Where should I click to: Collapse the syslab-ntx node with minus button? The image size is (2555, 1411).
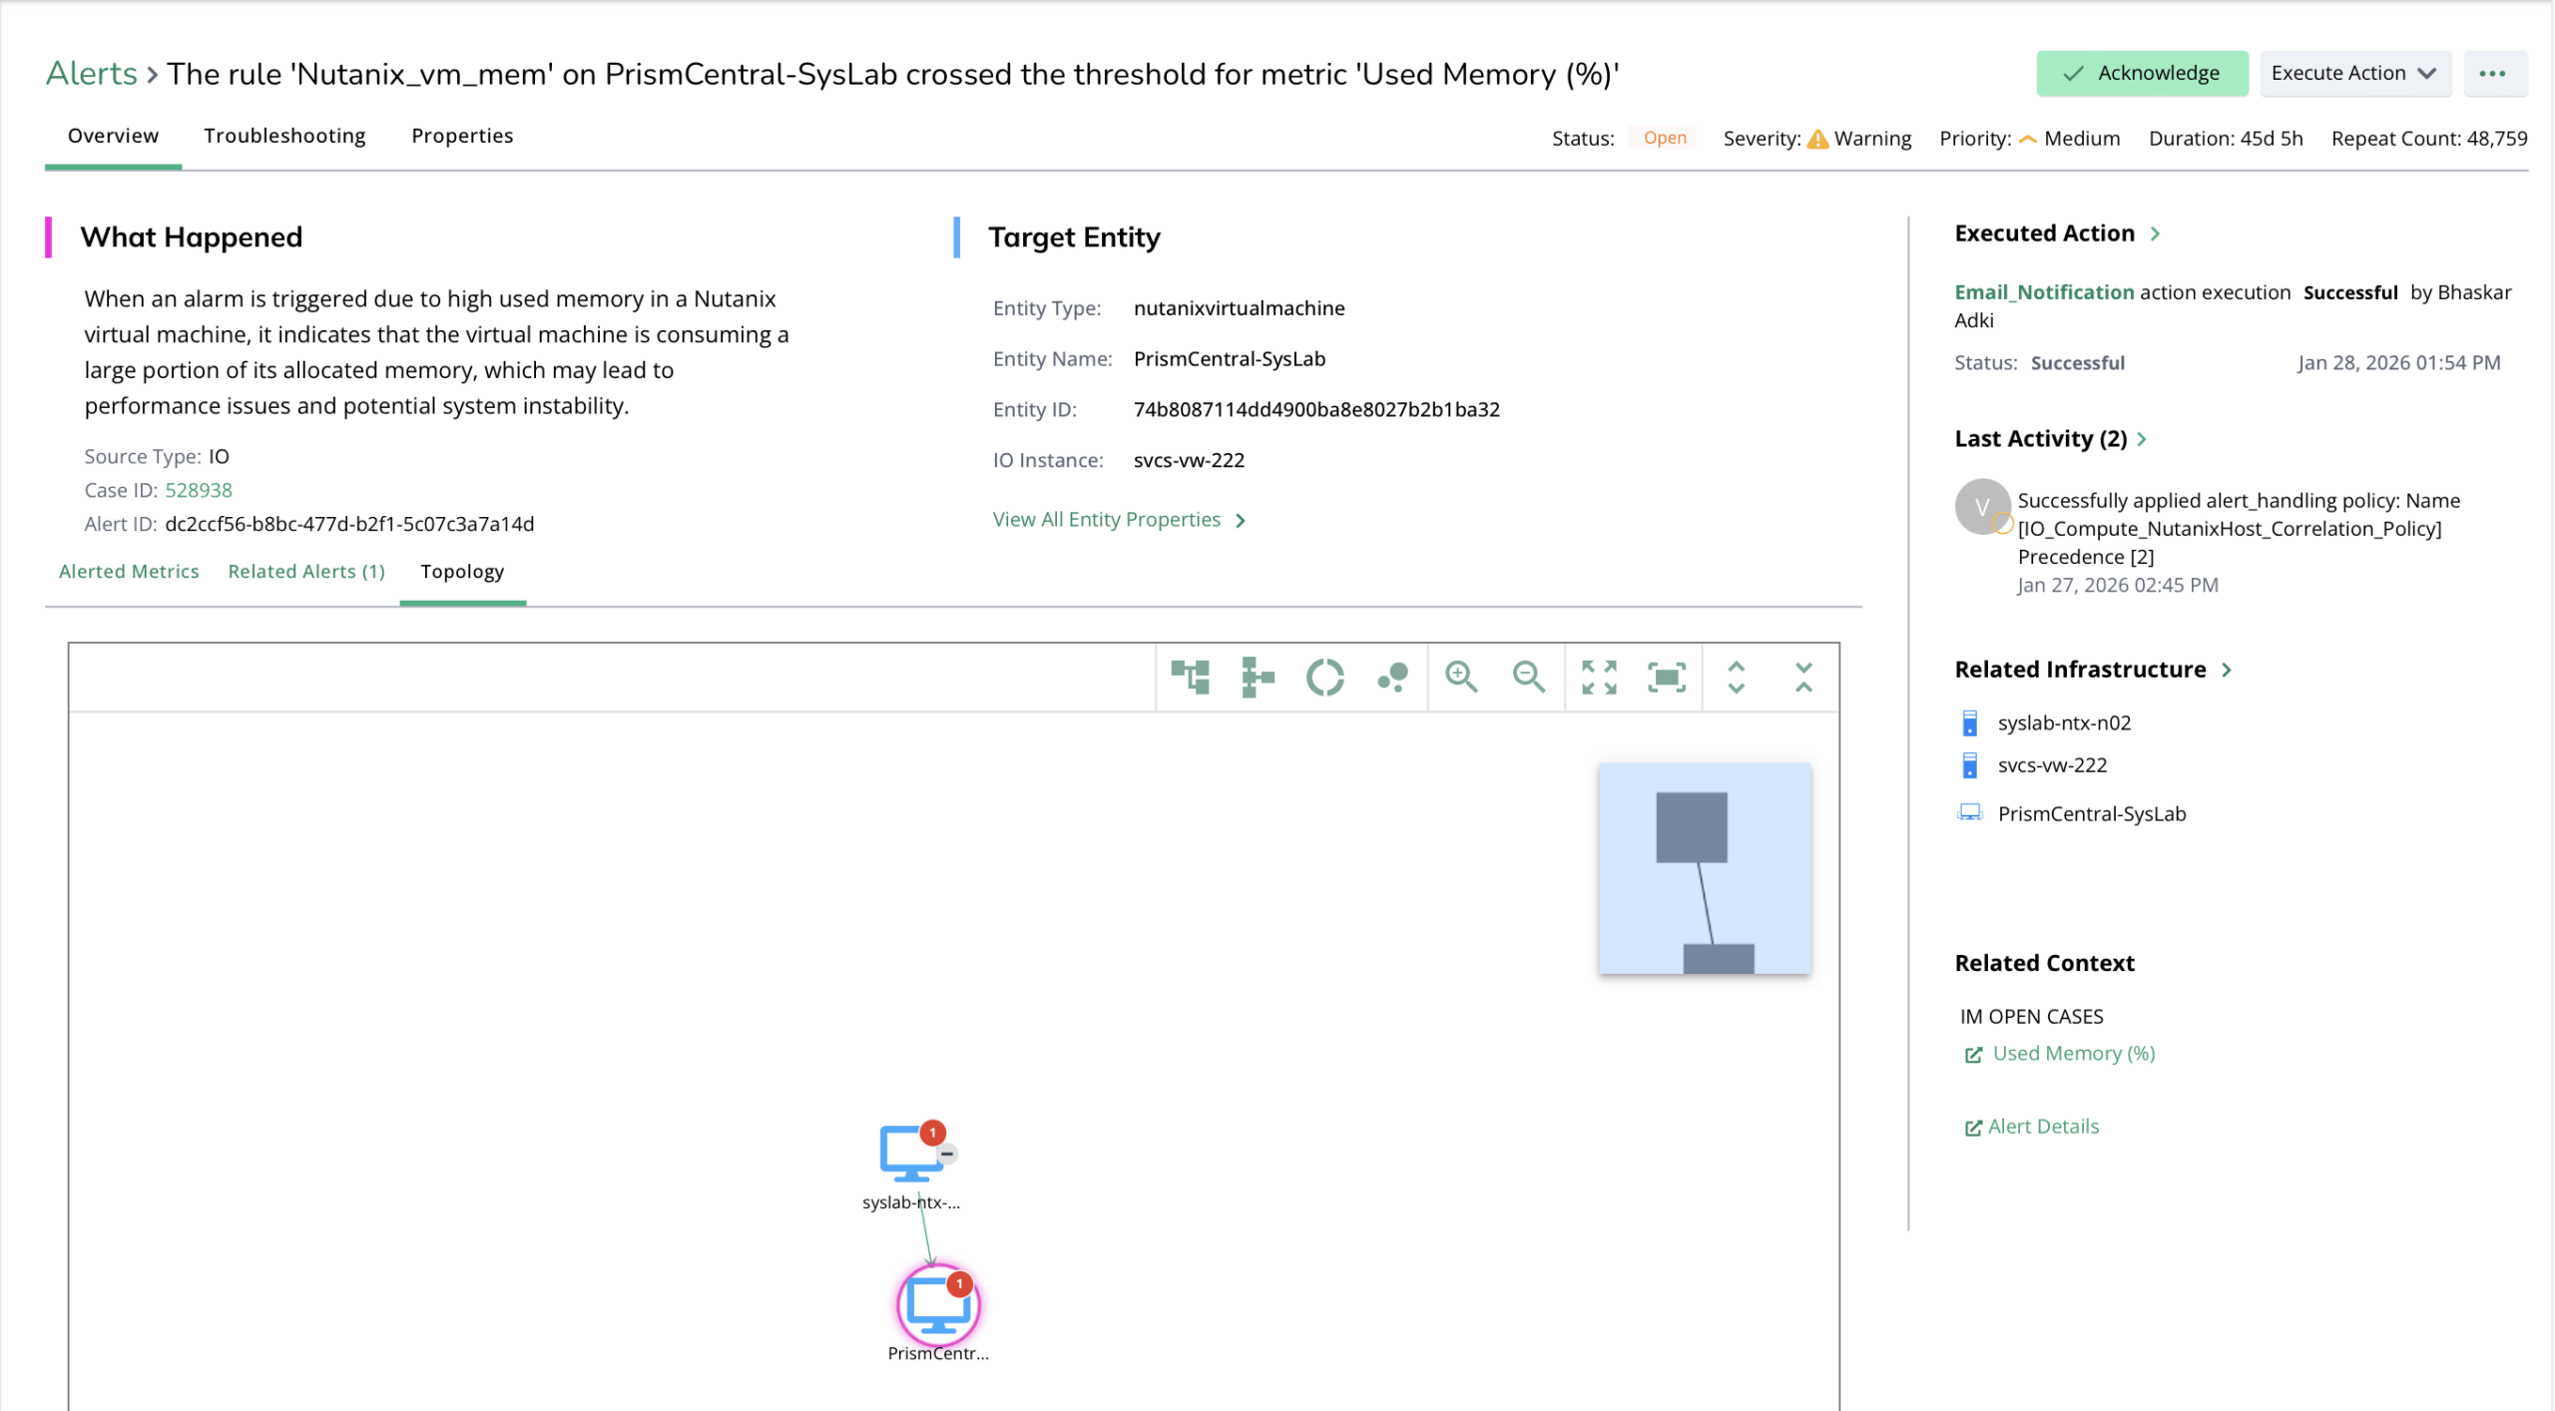947,1154
